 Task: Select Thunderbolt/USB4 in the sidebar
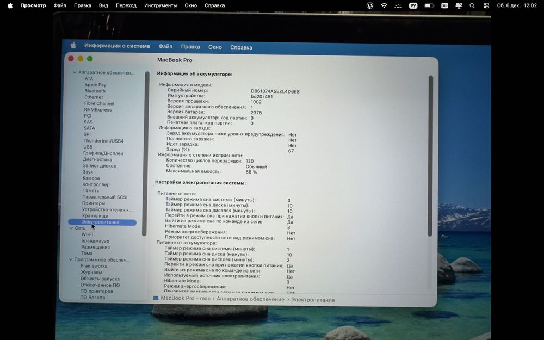(x=103, y=141)
